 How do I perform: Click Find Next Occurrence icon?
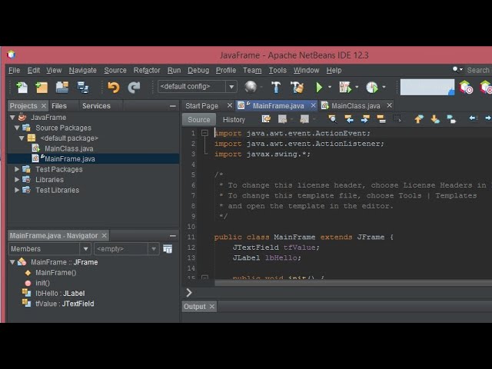click(x=365, y=119)
